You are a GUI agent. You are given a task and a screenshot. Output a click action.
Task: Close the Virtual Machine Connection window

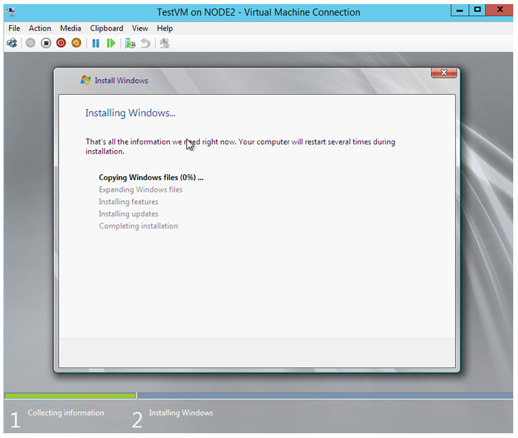[500, 10]
